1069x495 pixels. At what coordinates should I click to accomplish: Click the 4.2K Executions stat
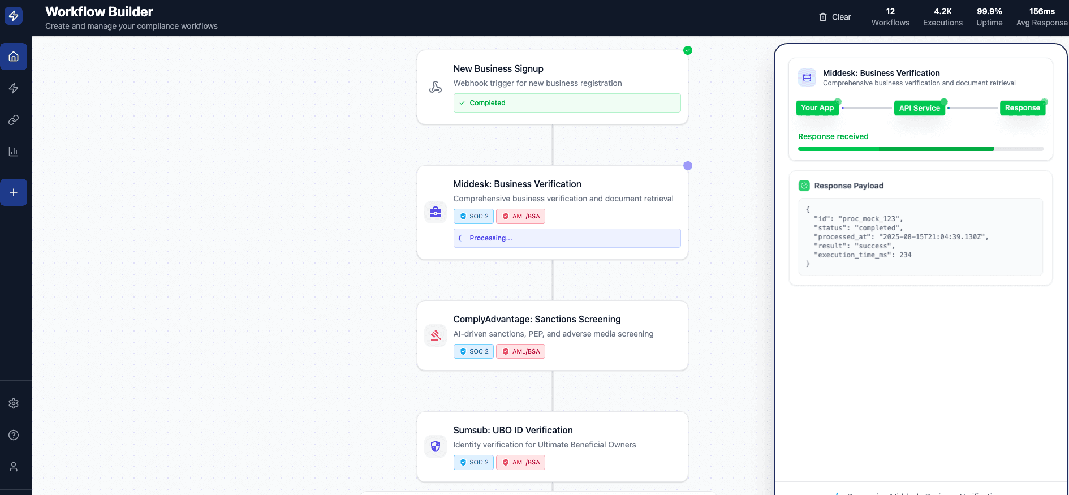[x=943, y=17]
